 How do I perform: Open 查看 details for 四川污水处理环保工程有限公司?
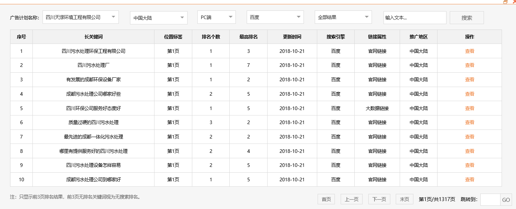[470, 51]
